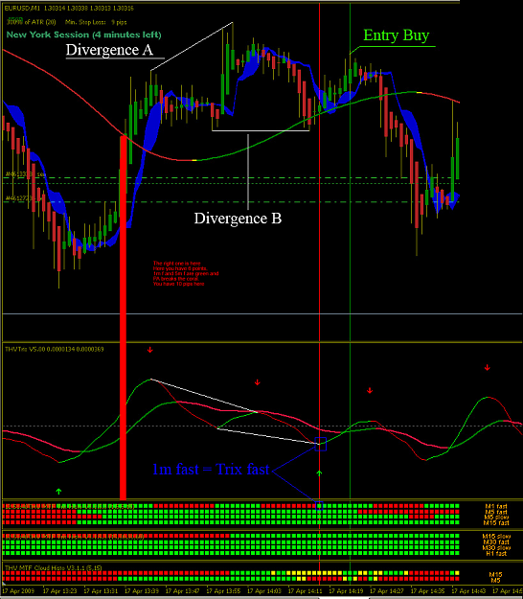Image resolution: width=523 pixels, height=599 pixels.
Task: Click the 'Divergence A' chart label
Action: click(109, 50)
